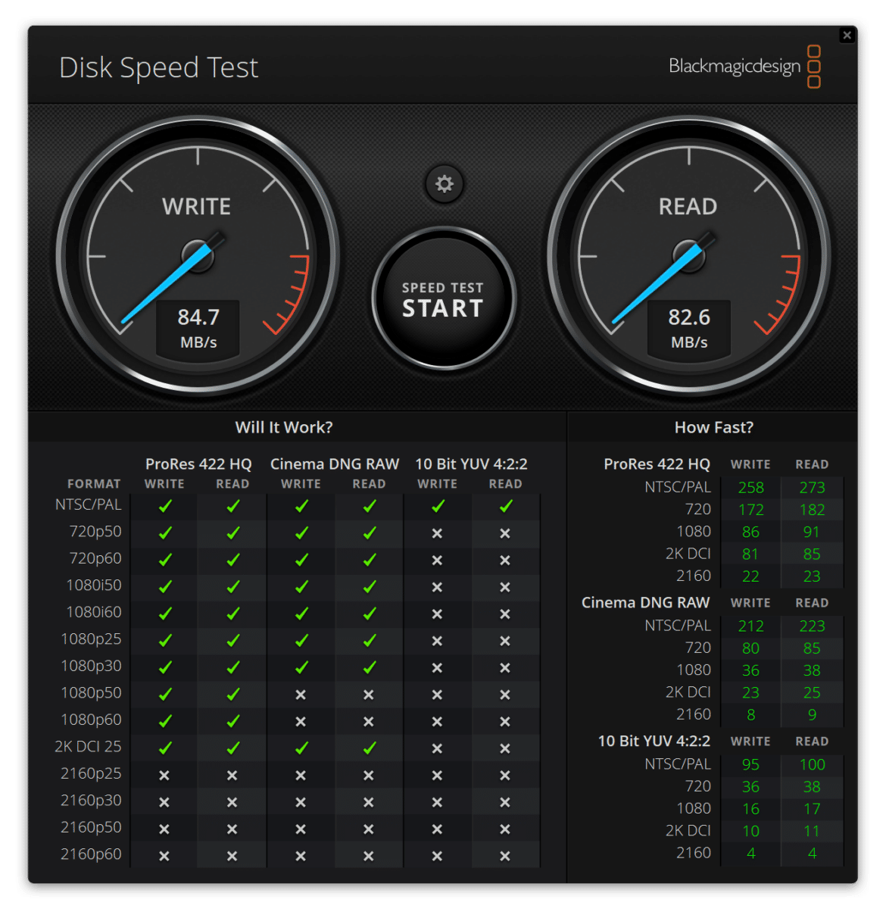Click 2K DCI 25 Cinema DNG write checkmark
The height and width of the screenshot is (915, 886).
[x=301, y=748]
